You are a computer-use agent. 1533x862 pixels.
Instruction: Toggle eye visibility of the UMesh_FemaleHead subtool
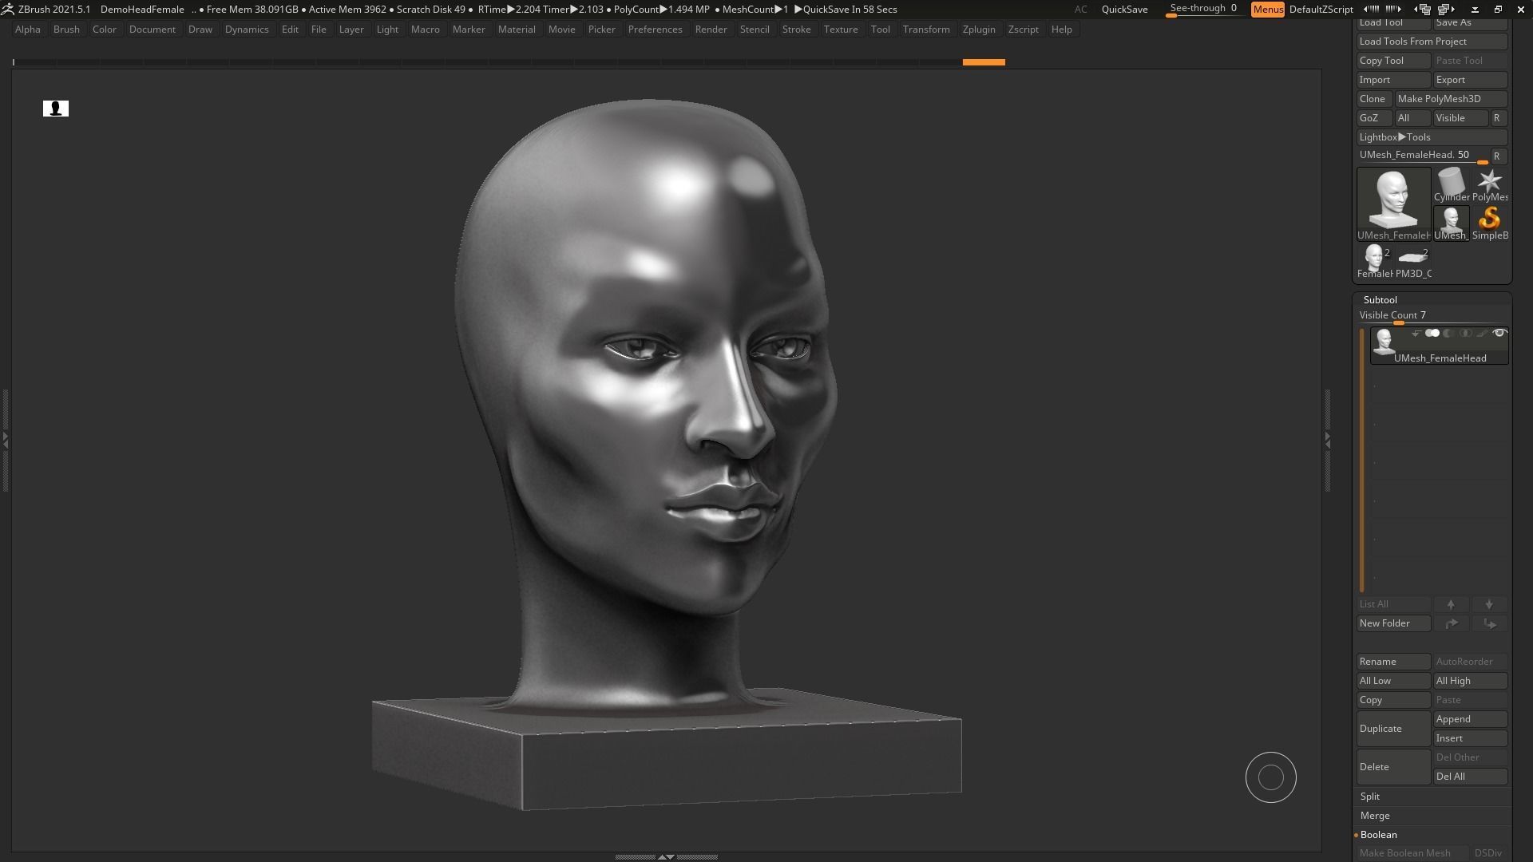click(x=1499, y=334)
